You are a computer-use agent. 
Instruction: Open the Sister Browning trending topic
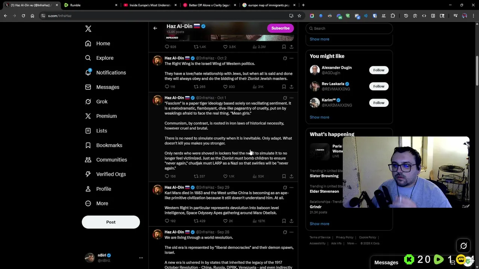click(x=324, y=176)
